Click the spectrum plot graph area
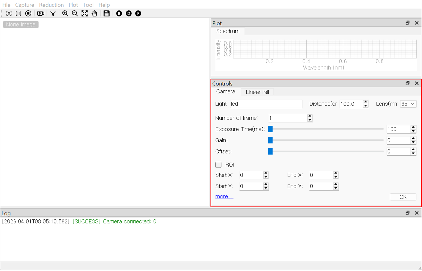The width and height of the screenshot is (422, 271). pos(325,49)
